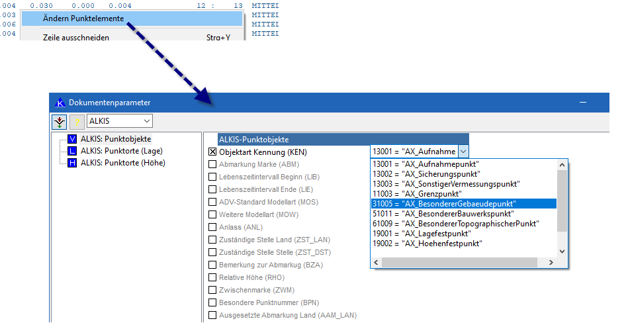Click the apply arrow toolbar icon
Viewport: 628px width, 323px height.
(60, 122)
